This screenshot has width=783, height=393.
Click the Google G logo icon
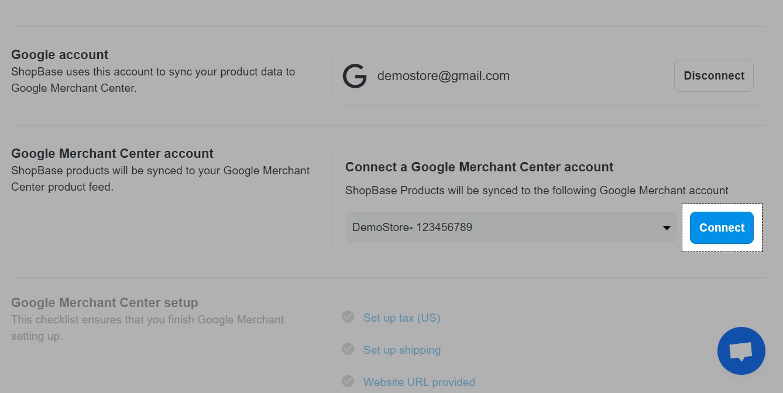[x=355, y=76]
